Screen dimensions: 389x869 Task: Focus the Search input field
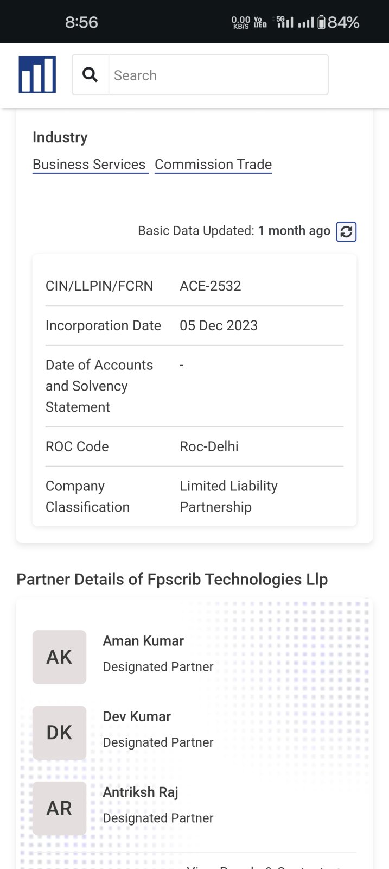coord(218,75)
